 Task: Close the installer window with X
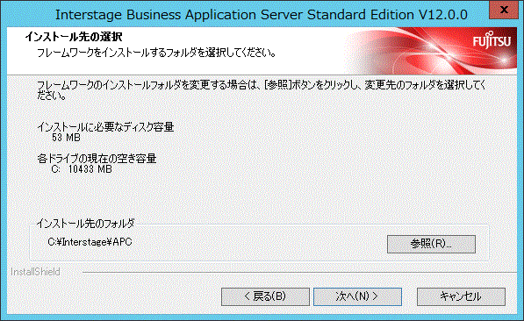click(x=504, y=10)
